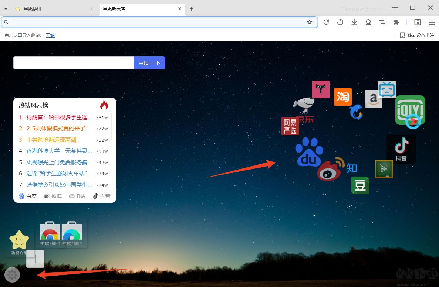Viewport: 439px width, 287px height.
Task: Click the reload page icon
Action: [326, 22]
